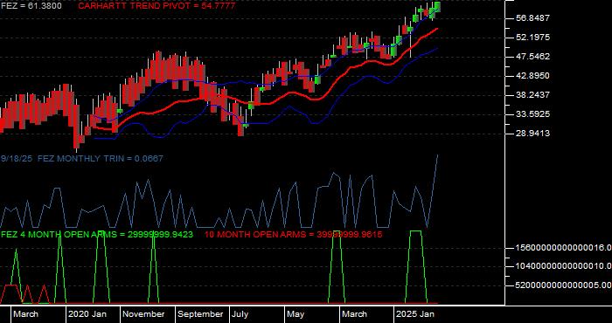This screenshot has width=612, height=323.
Task: Select the CARHARTT TREND PIVOT = 54.7777 label
Action: pos(156,6)
